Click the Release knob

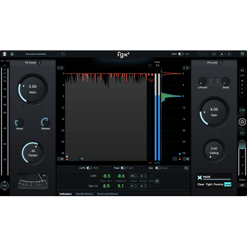(x=45, y=123)
